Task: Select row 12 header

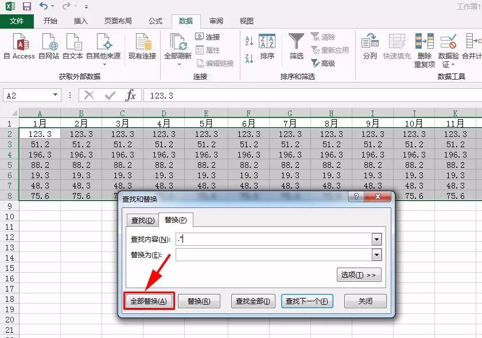Action: [x=10, y=237]
